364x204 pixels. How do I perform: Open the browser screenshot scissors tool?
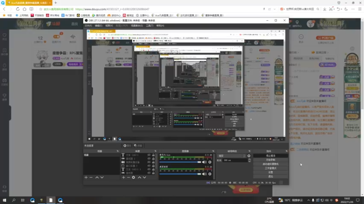click(331, 9)
